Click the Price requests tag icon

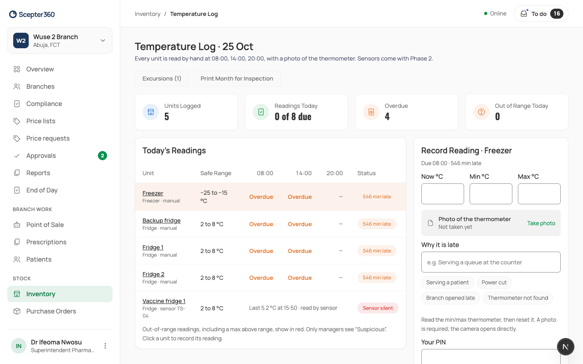(17, 138)
